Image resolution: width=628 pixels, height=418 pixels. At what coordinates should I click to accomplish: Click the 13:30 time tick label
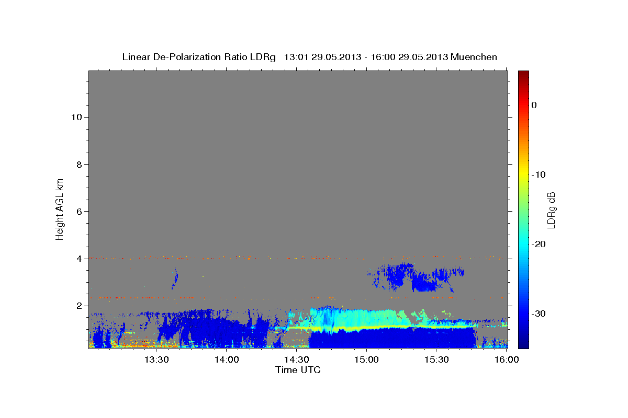click(156, 359)
